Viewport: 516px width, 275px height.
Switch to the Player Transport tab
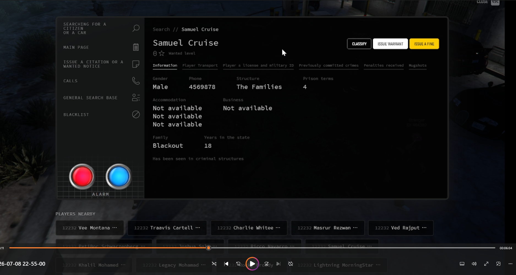point(200,65)
